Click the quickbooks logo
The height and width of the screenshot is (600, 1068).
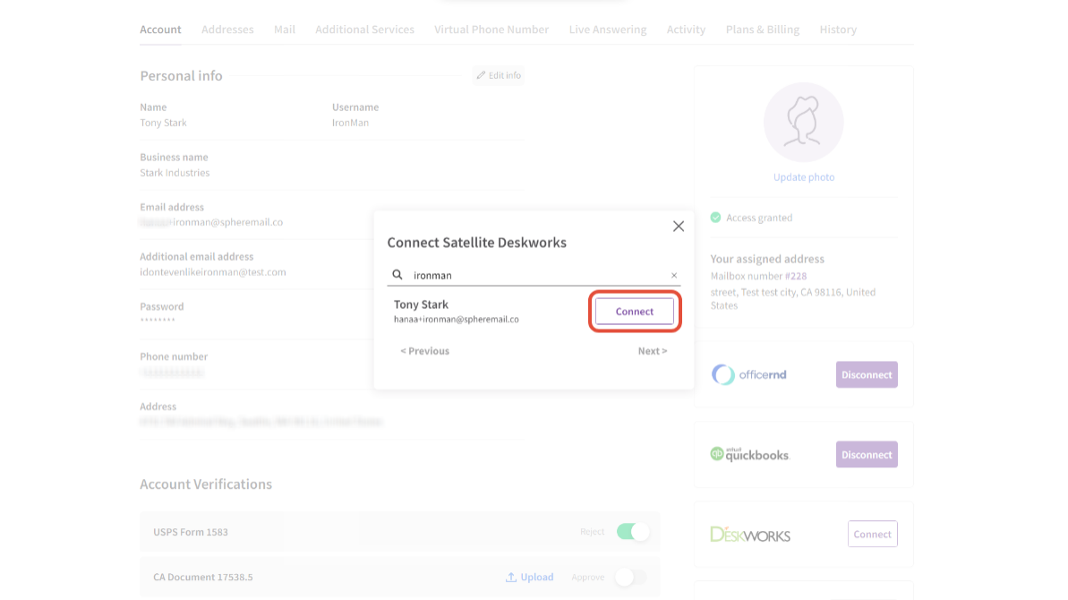[x=750, y=454]
